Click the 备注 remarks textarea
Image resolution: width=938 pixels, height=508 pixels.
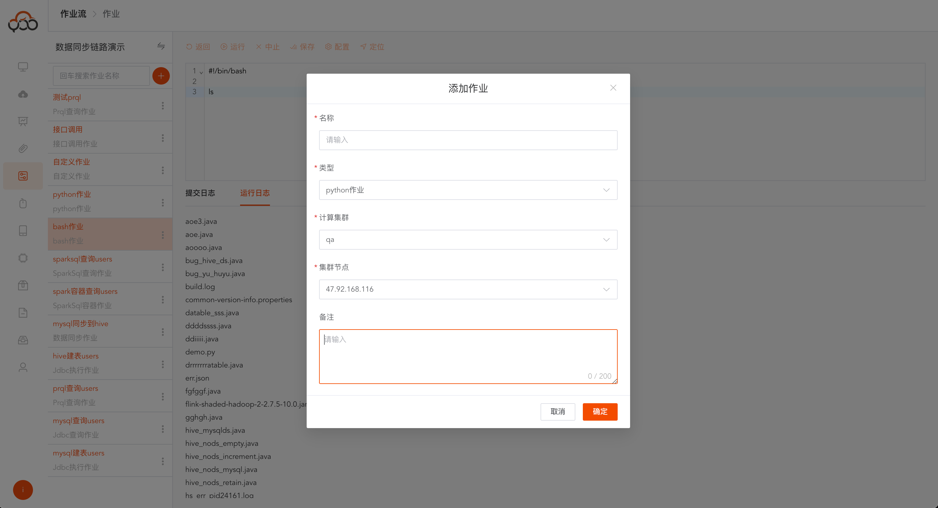467,356
